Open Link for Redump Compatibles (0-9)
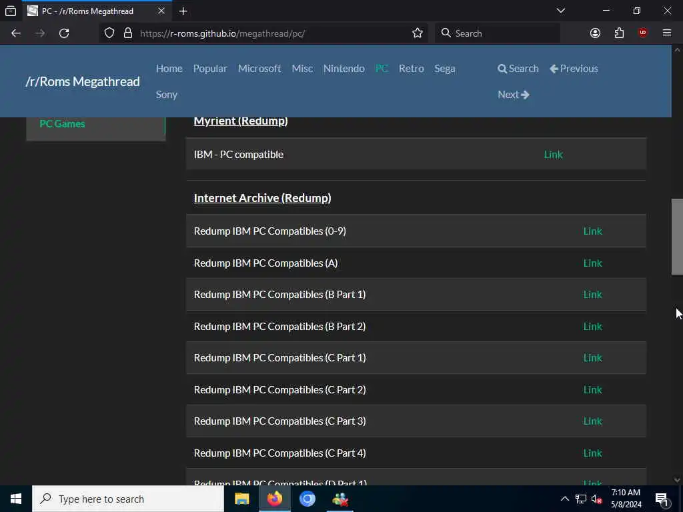The image size is (683, 512). (592, 231)
